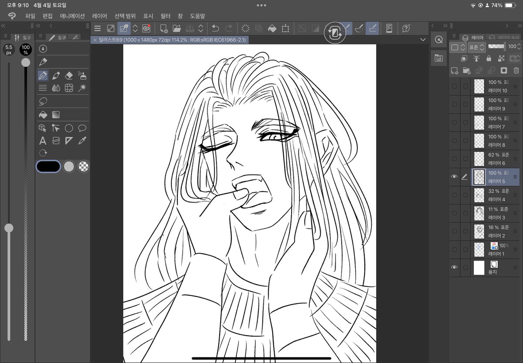Select the 레이어 3 thumbnail

pyautogui.click(x=479, y=213)
